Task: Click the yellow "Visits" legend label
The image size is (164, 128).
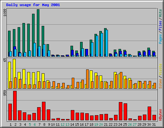Action: click(160, 70)
